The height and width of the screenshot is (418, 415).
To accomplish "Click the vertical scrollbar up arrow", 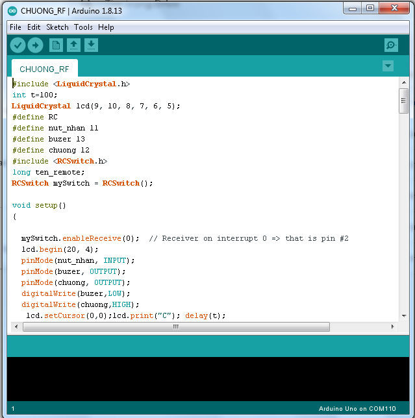I will tap(403, 83).
